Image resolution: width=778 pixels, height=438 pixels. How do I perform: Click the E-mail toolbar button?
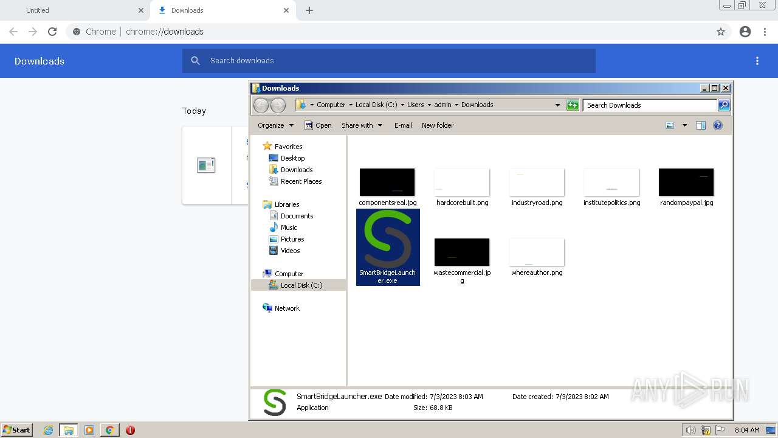click(403, 125)
